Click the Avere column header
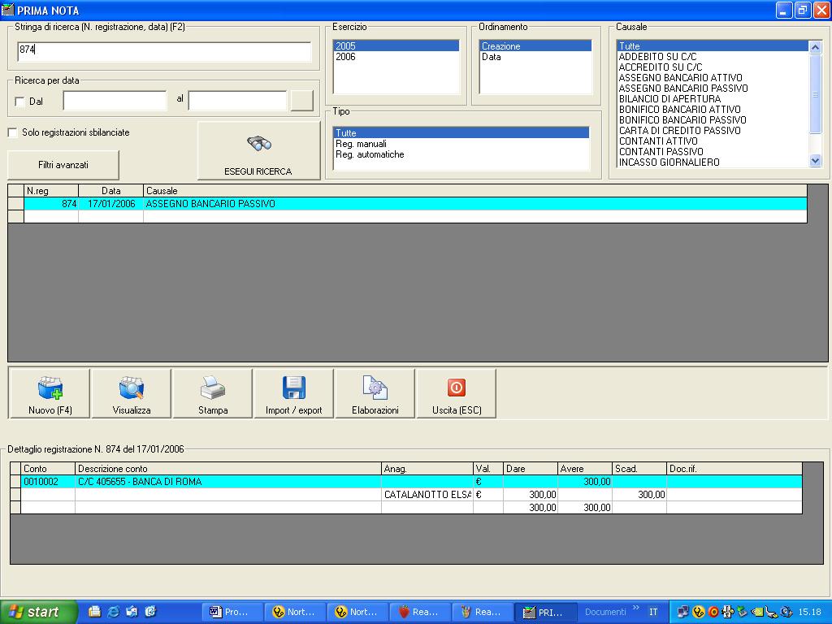This screenshot has height=624, width=832. click(x=585, y=469)
